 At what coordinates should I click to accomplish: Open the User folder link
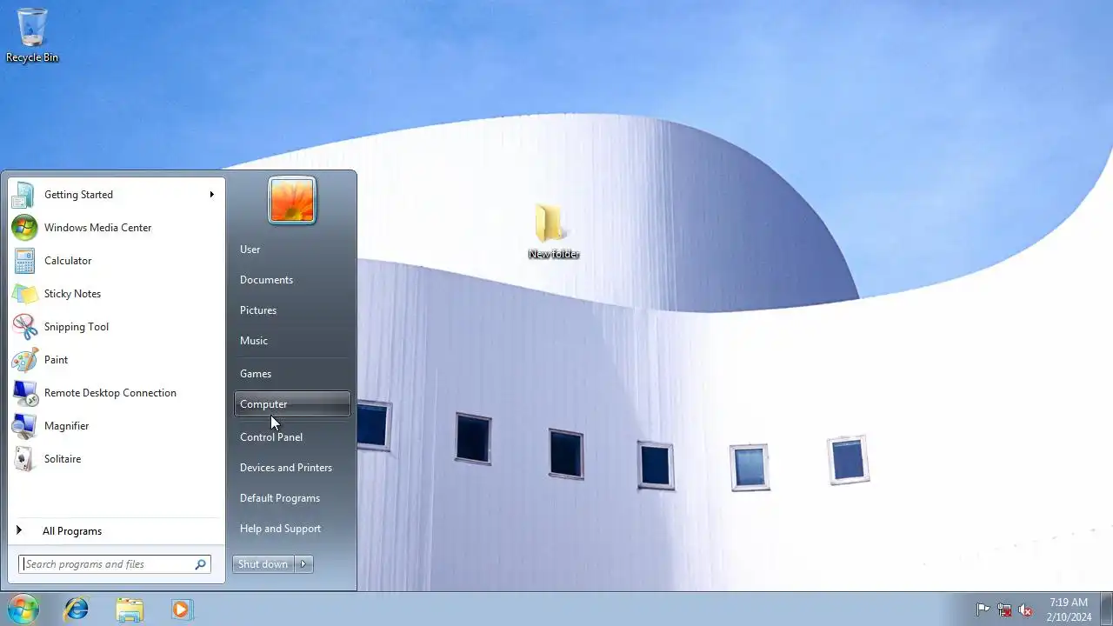pos(293,250)
